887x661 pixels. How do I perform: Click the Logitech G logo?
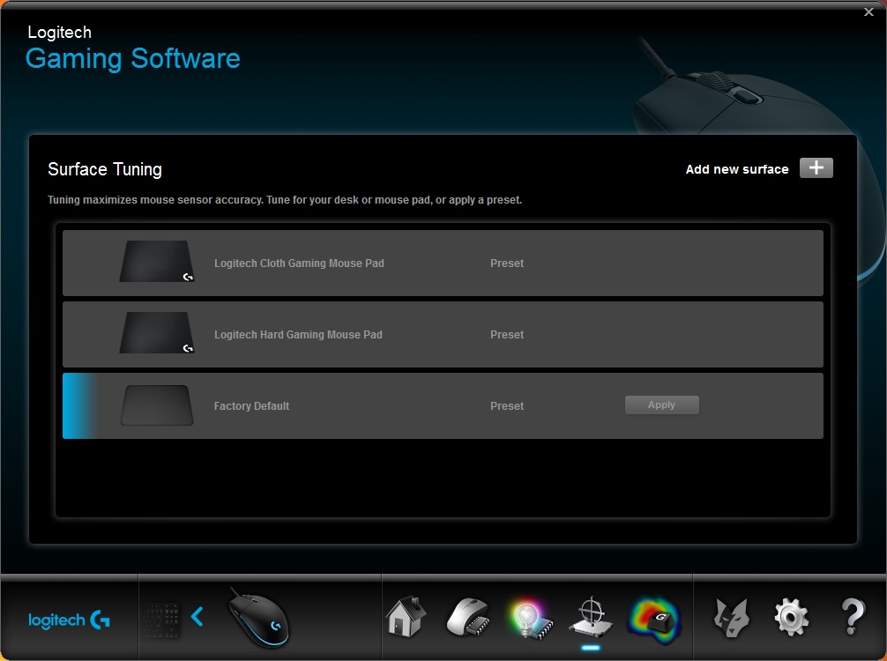coord(69,620)
